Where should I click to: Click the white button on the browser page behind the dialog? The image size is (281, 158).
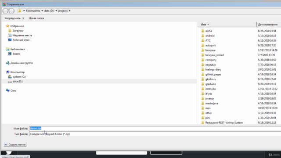coord(122,153)
